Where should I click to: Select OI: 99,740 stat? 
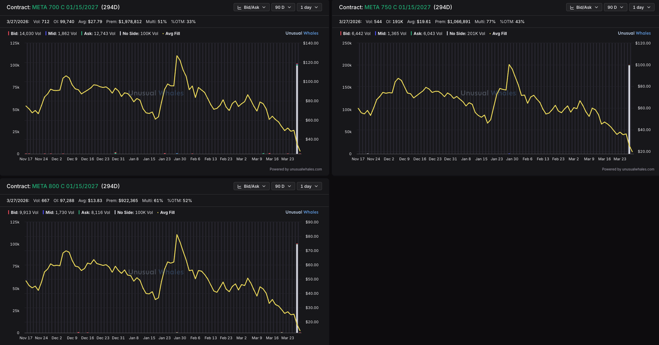[63, 21]
